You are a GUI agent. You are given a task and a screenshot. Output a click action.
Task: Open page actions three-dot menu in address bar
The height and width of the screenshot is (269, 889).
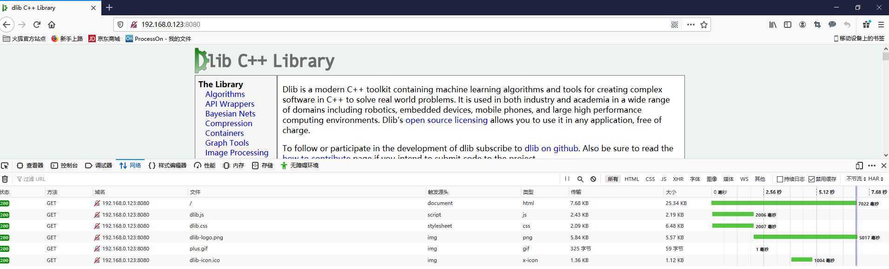click(x=690, y=25)
